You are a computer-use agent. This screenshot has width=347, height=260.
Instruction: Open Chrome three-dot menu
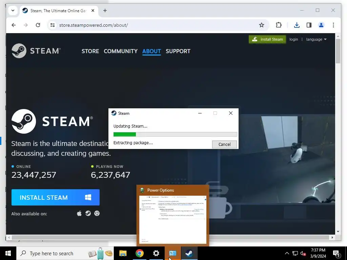pyautogui.click(x=333, y=25)
